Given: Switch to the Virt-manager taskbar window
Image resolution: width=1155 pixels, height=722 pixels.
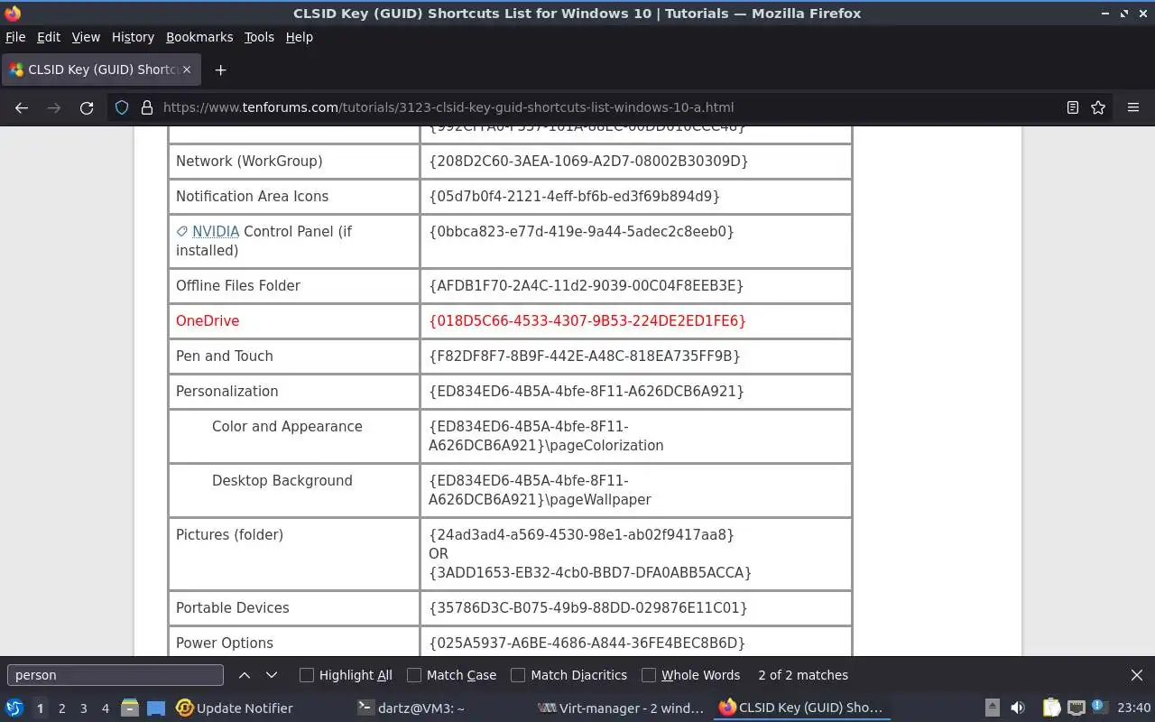Looking at the screenshot, I should pos(621,708).
